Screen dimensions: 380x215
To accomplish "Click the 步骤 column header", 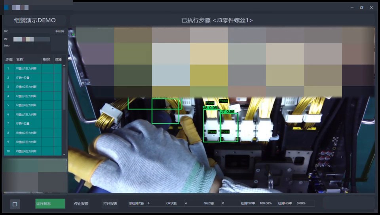I will pos(9,59).
